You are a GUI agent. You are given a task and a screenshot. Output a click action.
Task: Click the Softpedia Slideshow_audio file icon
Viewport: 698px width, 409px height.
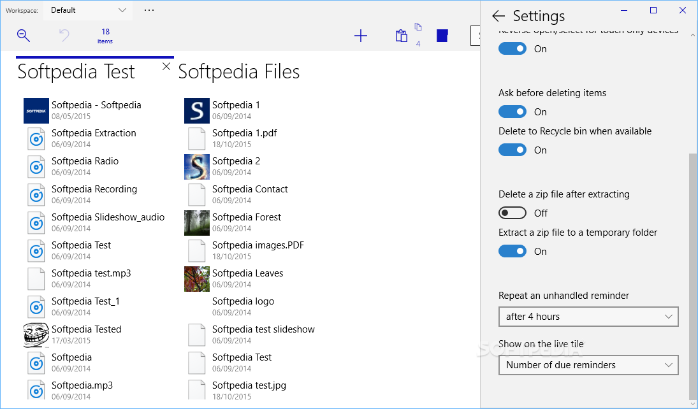pyautogui.click(x=36, y=223)
